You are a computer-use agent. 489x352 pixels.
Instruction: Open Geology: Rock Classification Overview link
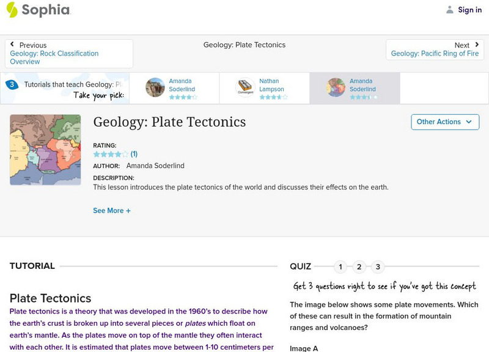click(54, 57)
